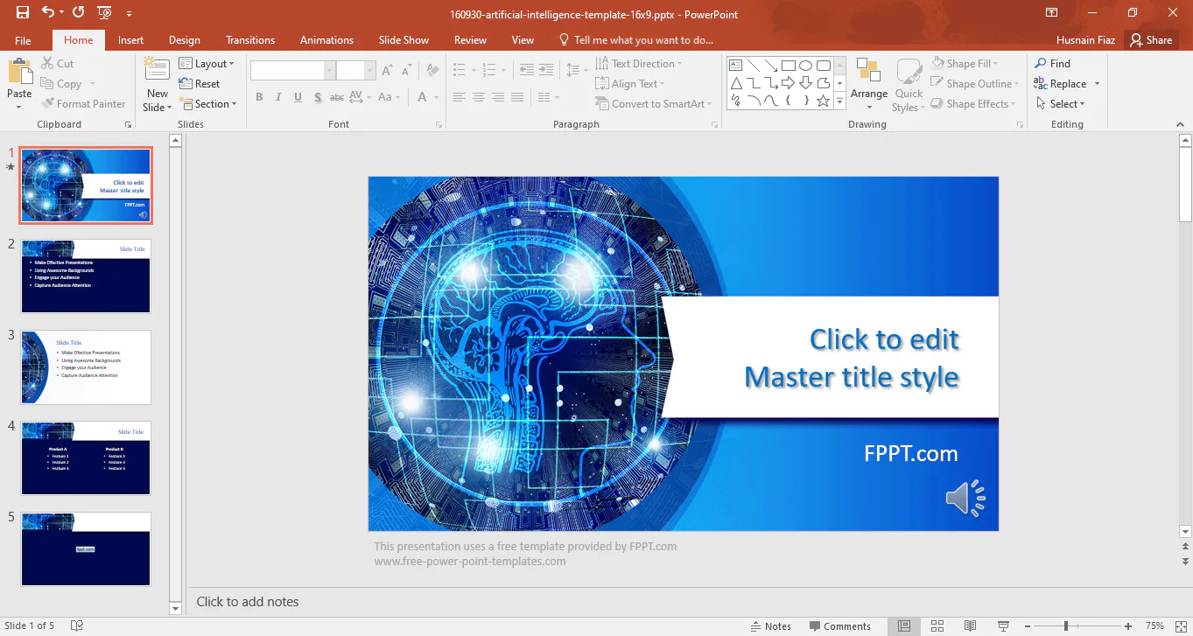
Task: Pick the Line shape in gallery
Action: (753, 66)
